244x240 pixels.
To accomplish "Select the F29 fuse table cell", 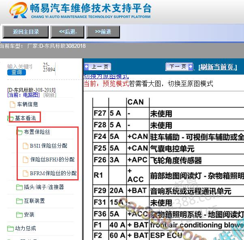I will pyautogui.click(x=101, y=191).
